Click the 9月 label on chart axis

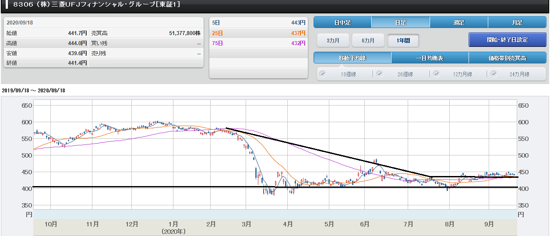[489, 224]
